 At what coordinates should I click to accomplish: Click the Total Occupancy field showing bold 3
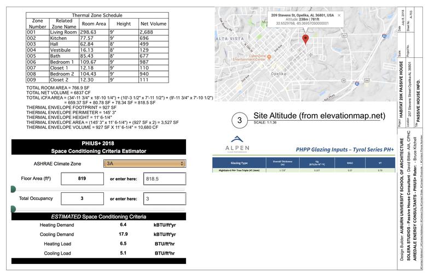pos(82,199)
